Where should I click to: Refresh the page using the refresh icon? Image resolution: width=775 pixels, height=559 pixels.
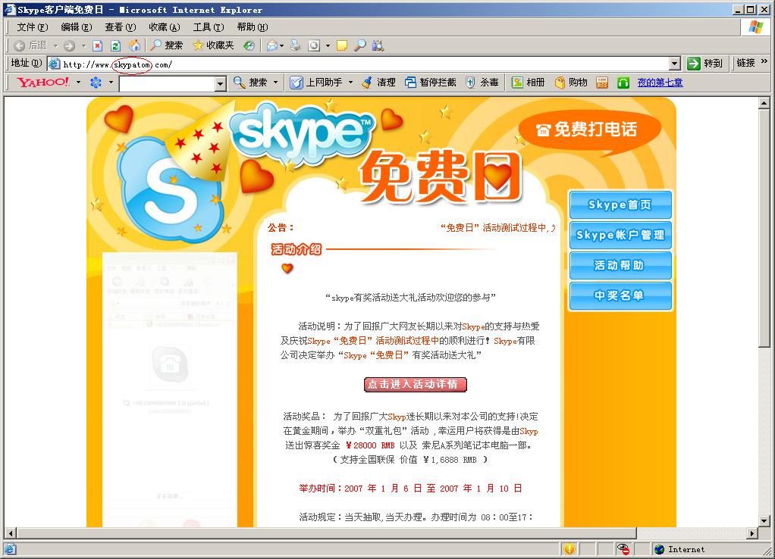click(116, 45)
